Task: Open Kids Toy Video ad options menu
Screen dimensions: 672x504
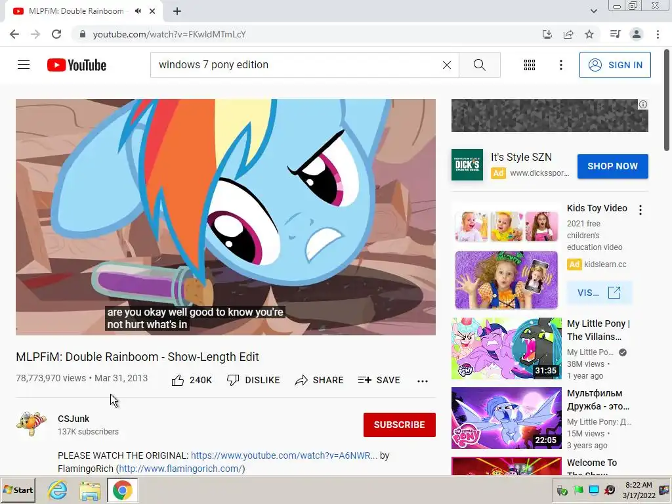Action: point(640,209)
